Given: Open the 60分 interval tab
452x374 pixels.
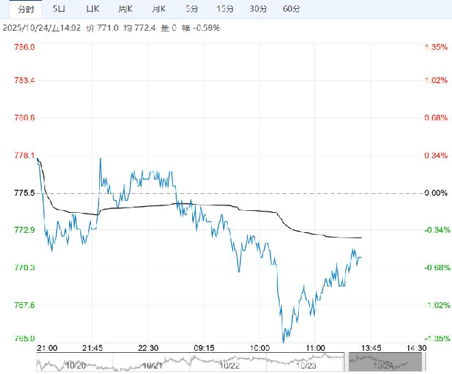Looking at the screenshot, I should click(x=291, y=9).
